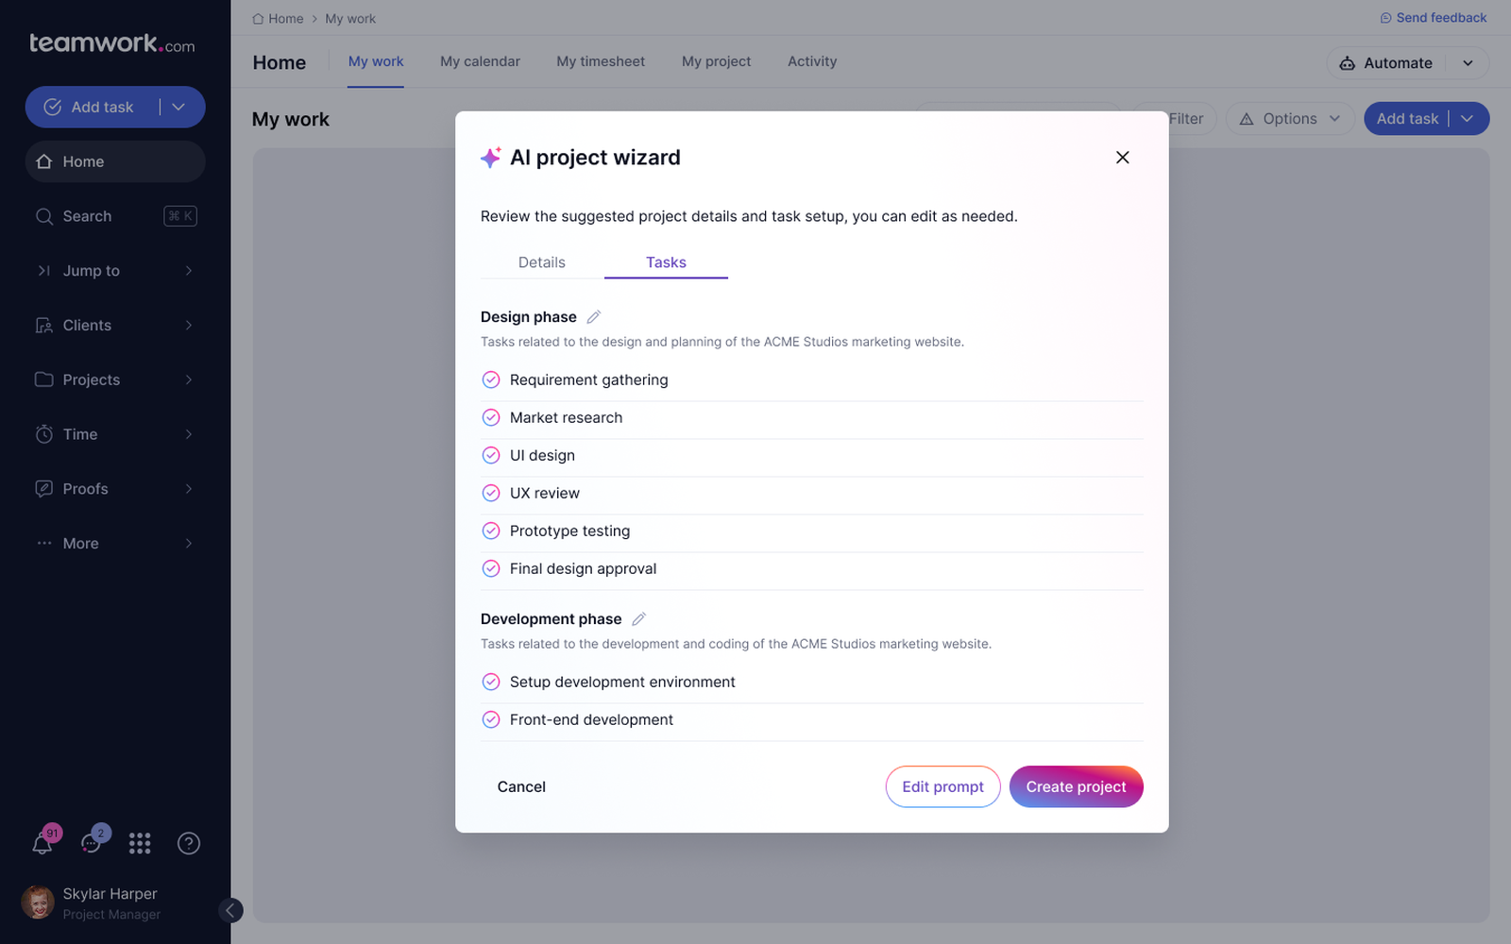Toggle the Requirement gathering task checkmark
Viewport: 1511px width, 944px height.
(x=491, y=379)
